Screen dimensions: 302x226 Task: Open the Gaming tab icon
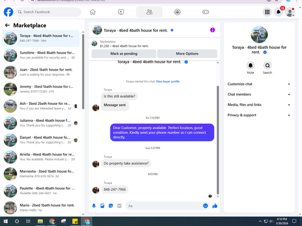point(205,12)
